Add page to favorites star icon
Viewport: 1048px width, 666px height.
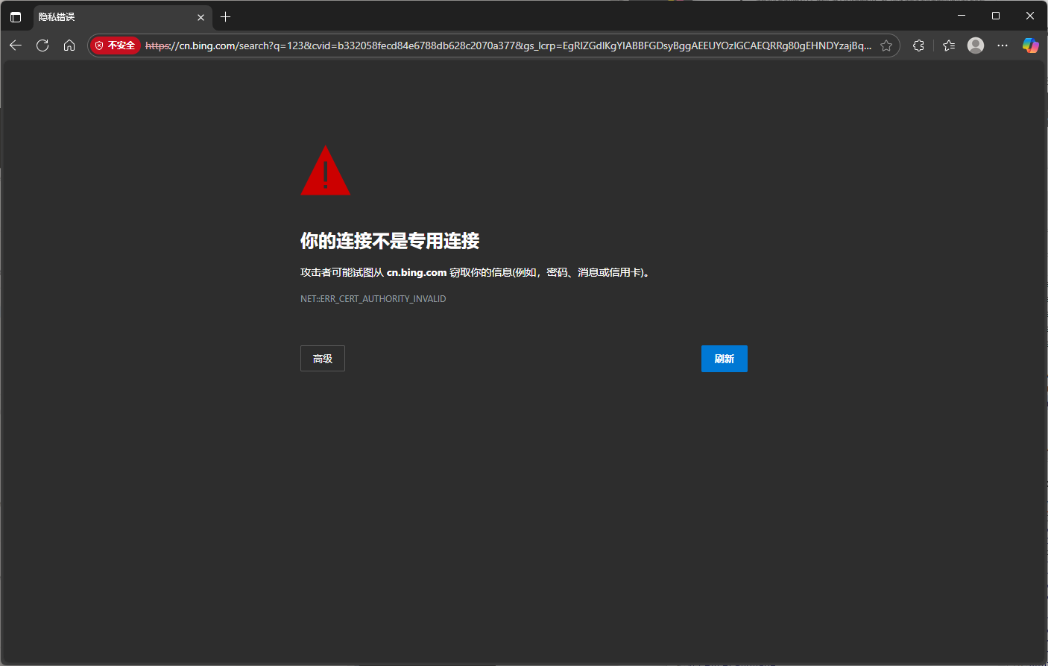click(x=886, y=45)
